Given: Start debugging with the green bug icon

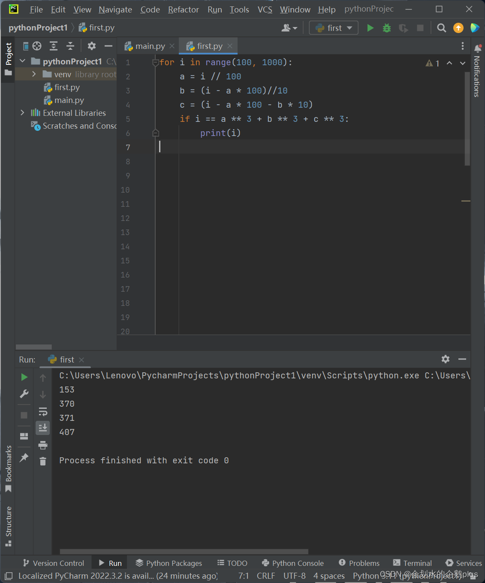Looking at the screenshot, I should click(387, 28).
